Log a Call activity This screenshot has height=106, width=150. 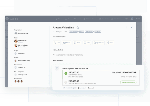coord(57,43)
